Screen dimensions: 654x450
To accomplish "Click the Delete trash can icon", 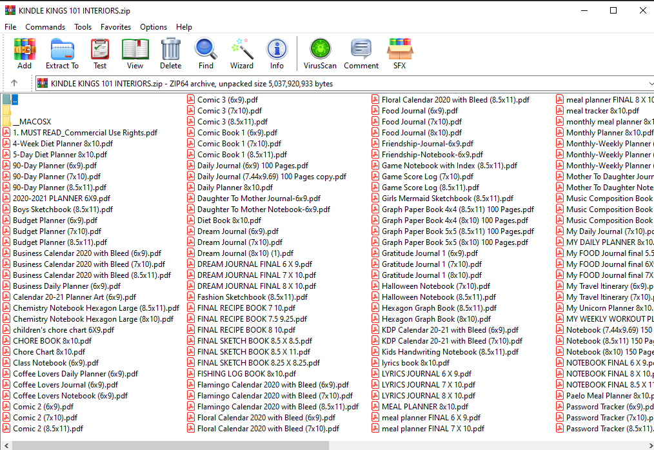I will click(170, 54).
